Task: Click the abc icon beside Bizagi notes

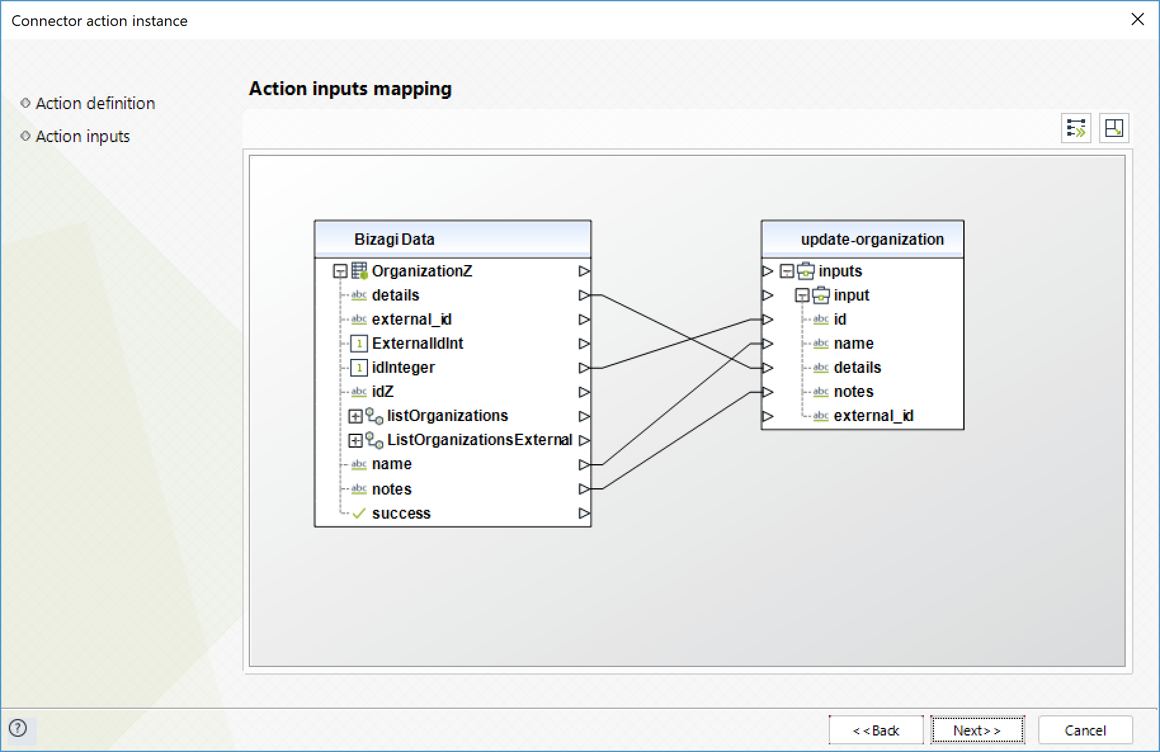Action: (x=359, y=489)
